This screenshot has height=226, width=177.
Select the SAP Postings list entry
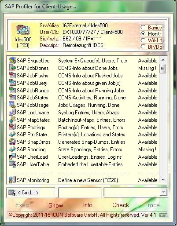pyautogui.click(x=83, y=127)
